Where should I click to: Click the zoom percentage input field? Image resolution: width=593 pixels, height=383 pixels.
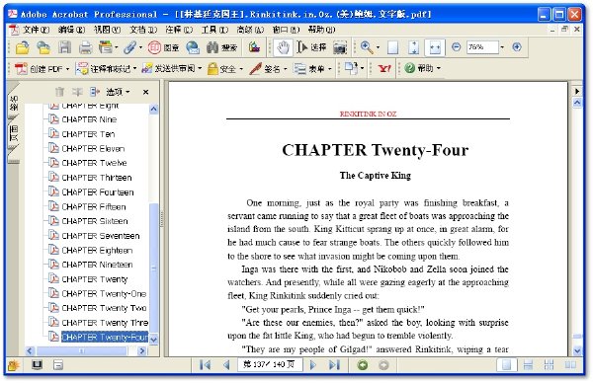point(483,47)
